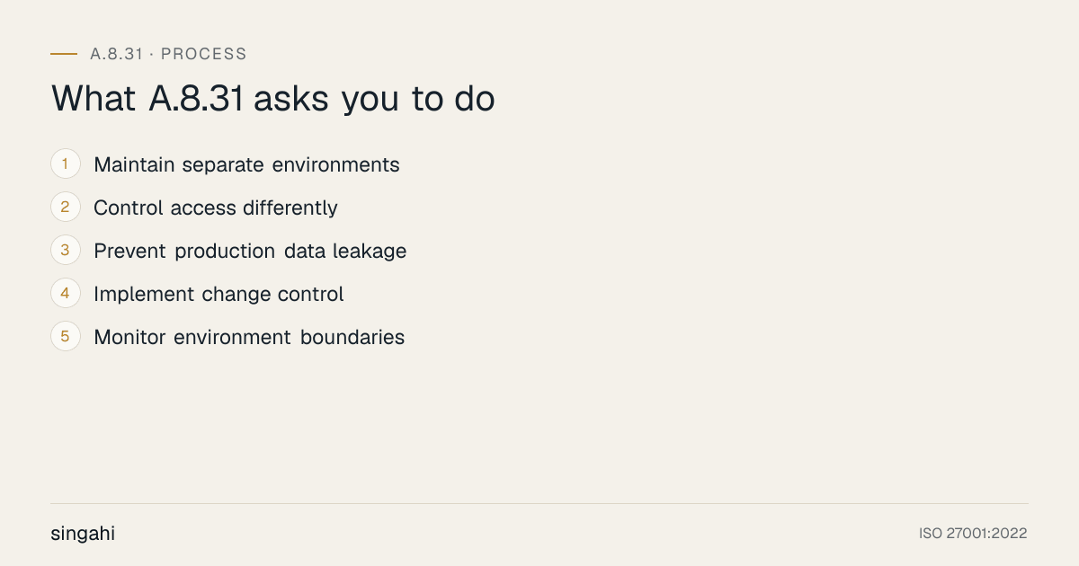Click the number 3 circle badge
This screenshot has height=566, width=1079.
[66, 251]
